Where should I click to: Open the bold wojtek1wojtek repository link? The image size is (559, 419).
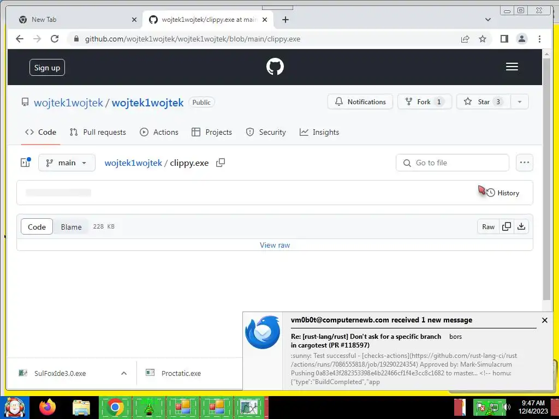(147, 103)
